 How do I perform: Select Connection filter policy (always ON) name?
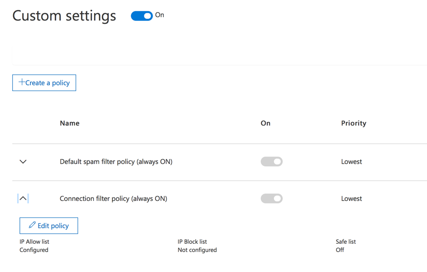[x=113, y=199]
